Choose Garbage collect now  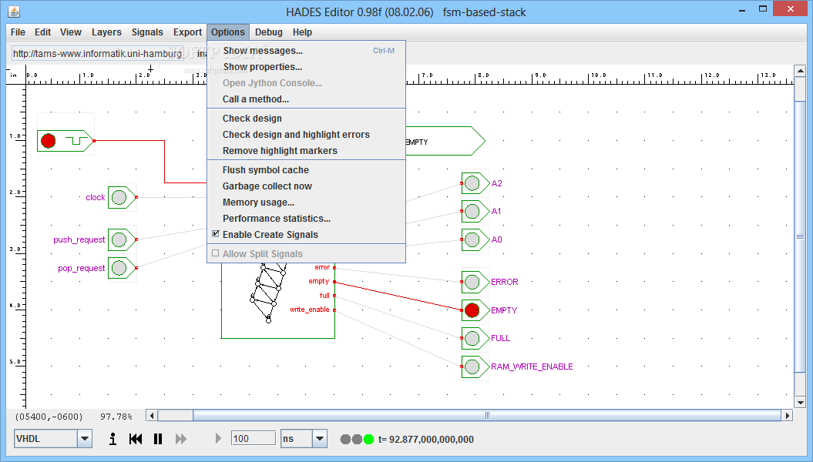pyautogui.click(x=306, y=186)
